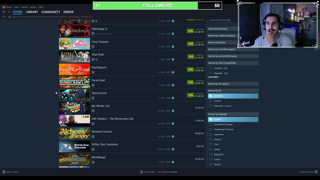Image resolution: width=320 pixels, height=180 pixels.
Task: Click review score icon for MineMogul
Action: 173,162
